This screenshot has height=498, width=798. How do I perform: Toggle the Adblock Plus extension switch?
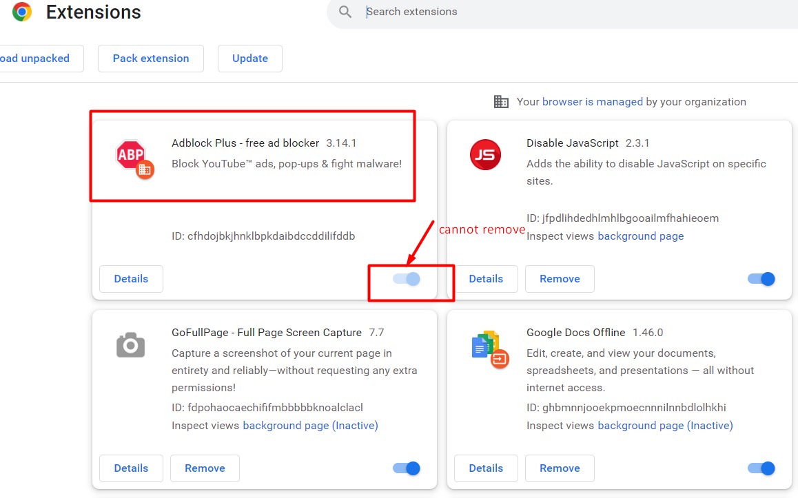407,279
